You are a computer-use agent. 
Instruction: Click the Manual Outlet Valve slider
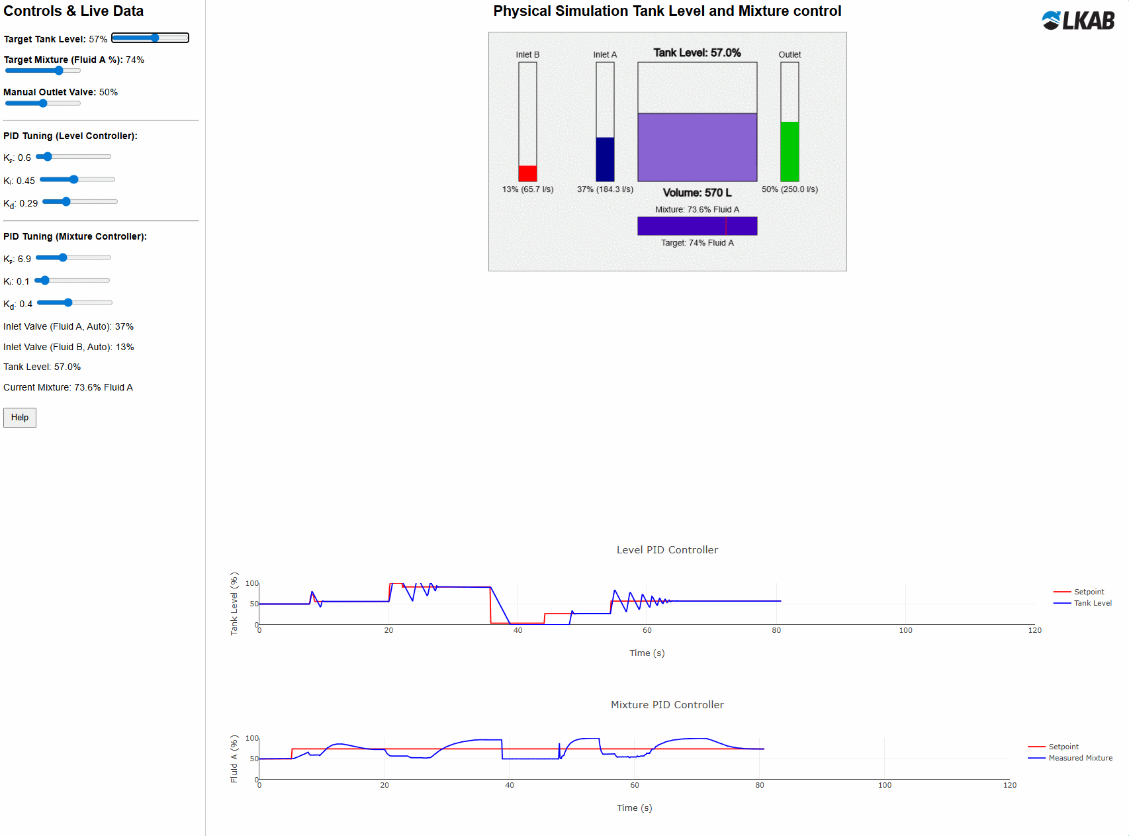(x=42, y=103)
